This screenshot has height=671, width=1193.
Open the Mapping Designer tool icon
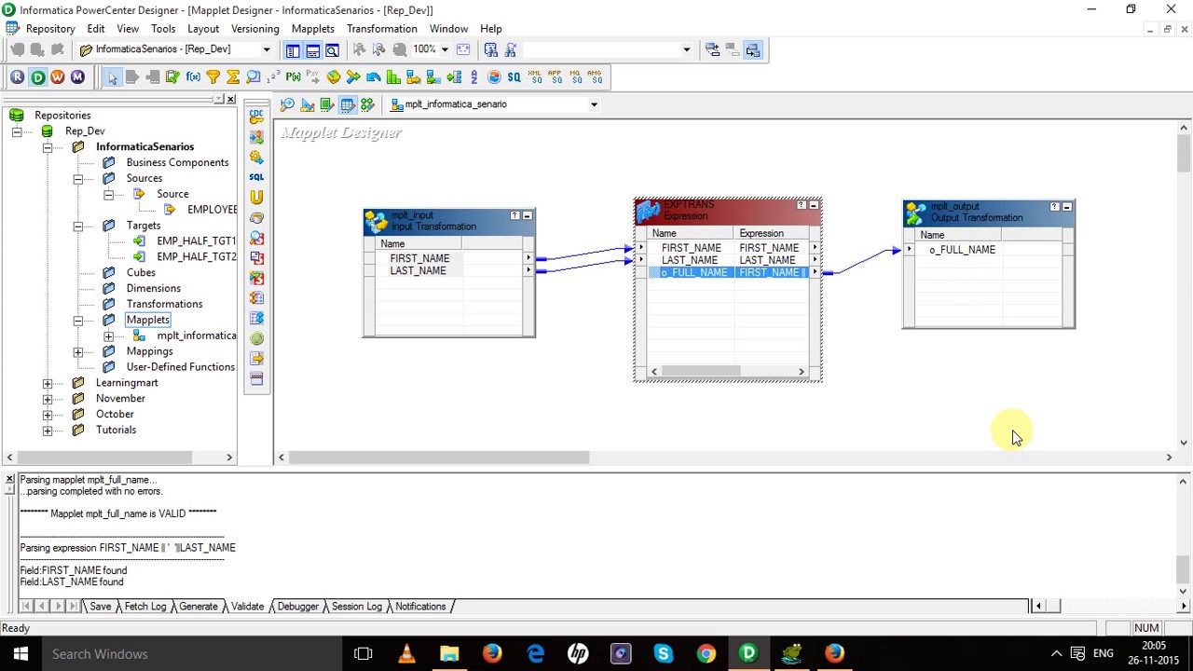[367, 104]
